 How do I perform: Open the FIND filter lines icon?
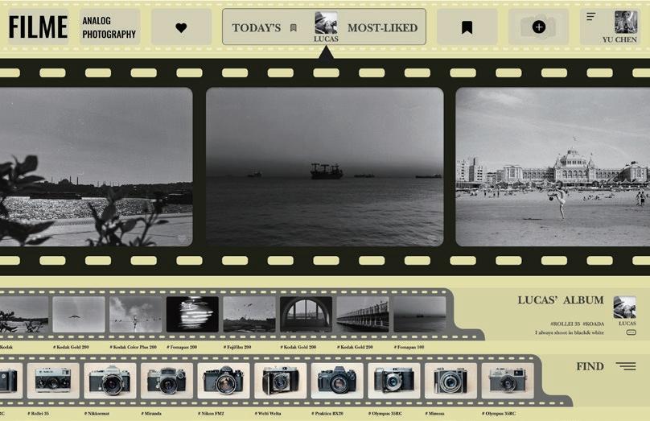626,365
